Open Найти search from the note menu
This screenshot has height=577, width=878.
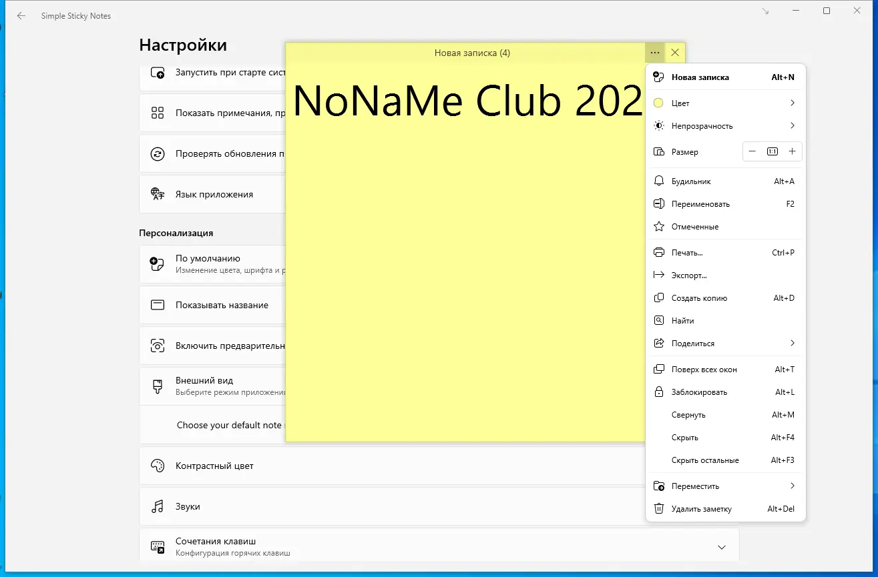[726, 321]
